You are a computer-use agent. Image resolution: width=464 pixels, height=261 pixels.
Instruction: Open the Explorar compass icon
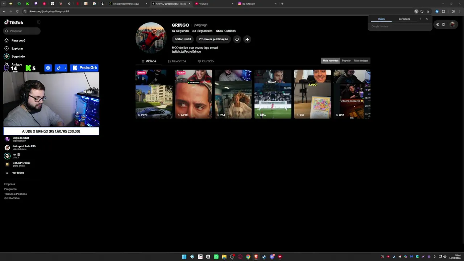tap(7, 49)
